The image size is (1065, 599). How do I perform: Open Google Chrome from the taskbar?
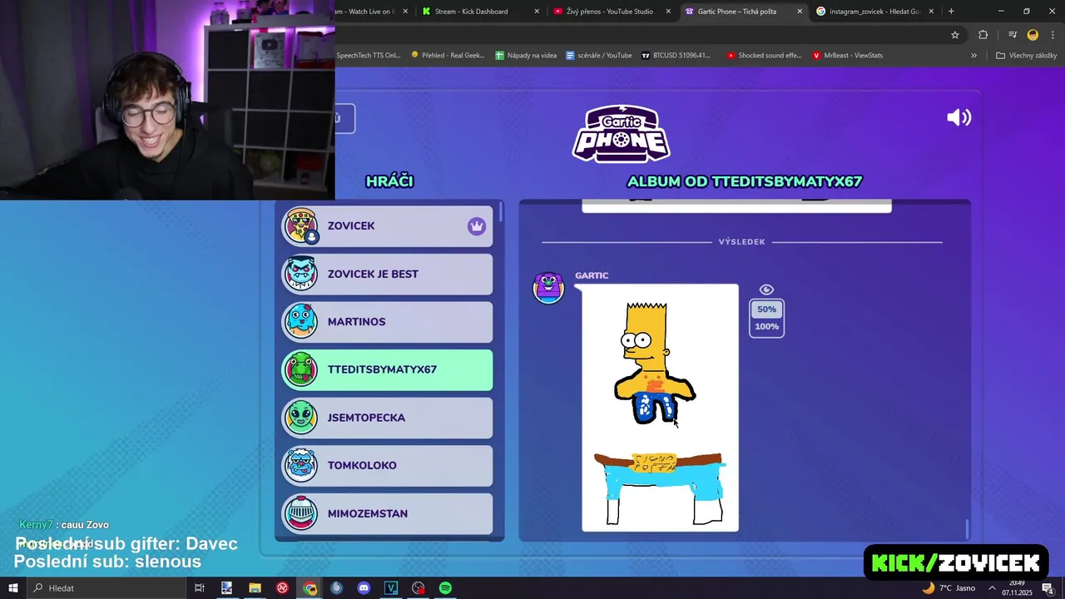click(310, 588)
